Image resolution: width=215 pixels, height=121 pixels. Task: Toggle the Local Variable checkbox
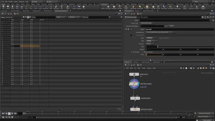(131, 35)
